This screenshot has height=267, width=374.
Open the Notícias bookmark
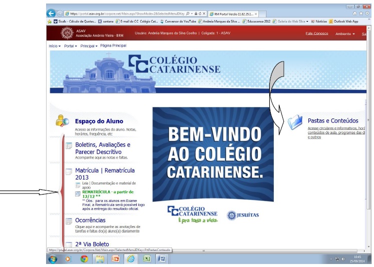tap(319, 21)
